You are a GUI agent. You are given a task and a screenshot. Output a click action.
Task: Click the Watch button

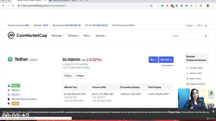pyautogui.click(x=80, y=76)
